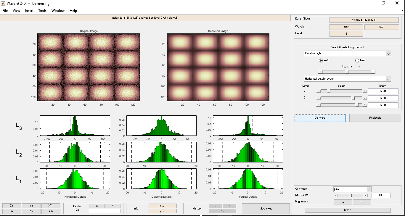Select the soft thresholding radio button
Viewport: 405px width, 216px height.
(321, 60)
